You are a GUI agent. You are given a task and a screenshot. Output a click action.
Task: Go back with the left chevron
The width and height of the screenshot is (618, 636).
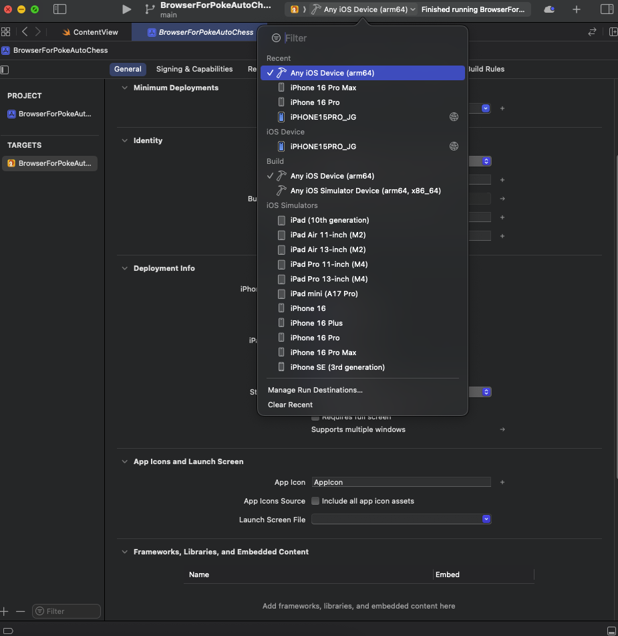tap(25, 31)
